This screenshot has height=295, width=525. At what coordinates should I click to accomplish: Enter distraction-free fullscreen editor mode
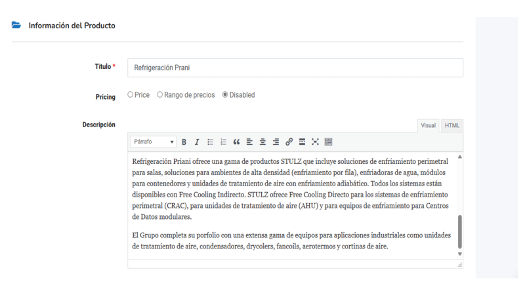click(315, 142)
